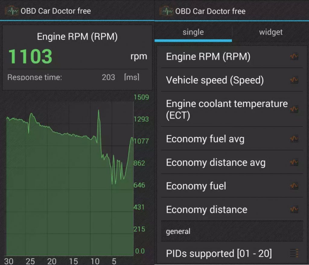Tap the OBD Car Doctor free title, left screen

[56, 11]
